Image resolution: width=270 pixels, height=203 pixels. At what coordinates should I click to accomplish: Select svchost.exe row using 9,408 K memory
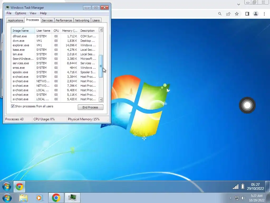pos(55,90)
